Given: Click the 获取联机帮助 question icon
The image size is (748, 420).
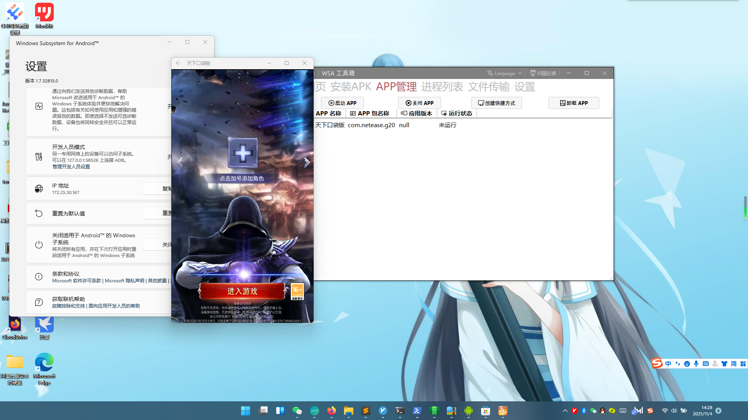Looking at the screenshot, I should [39, 302].
